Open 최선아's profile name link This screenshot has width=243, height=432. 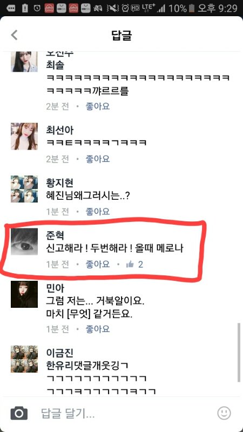60,130
